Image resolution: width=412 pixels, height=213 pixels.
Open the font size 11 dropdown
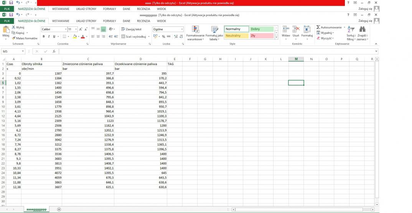[x=76, y=29]
